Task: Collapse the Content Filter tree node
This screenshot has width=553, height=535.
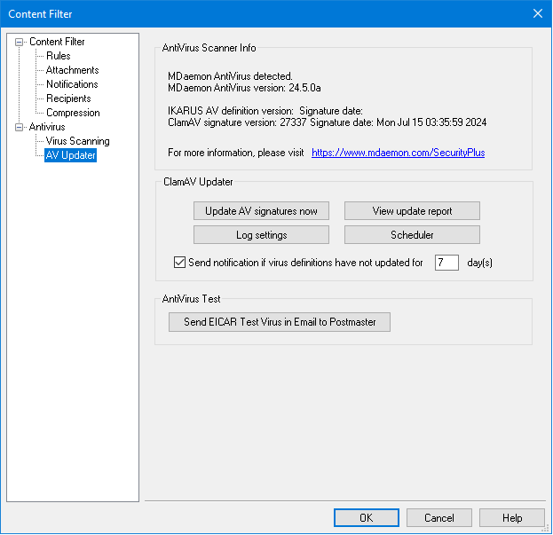Action: pyautogui.click(x=20, y=42)
